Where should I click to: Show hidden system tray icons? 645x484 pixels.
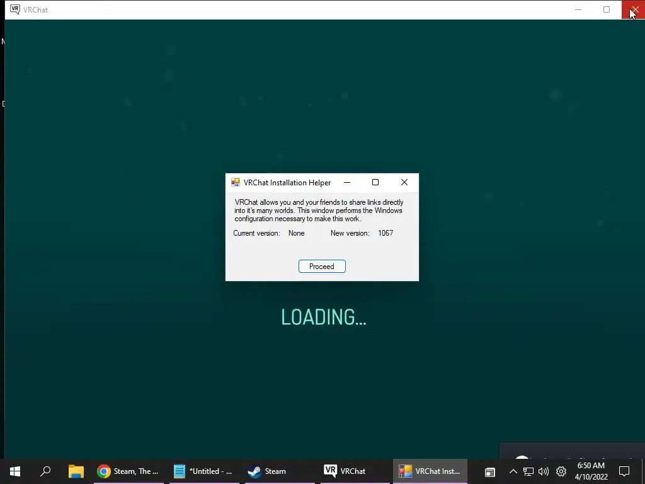[513, 471]
